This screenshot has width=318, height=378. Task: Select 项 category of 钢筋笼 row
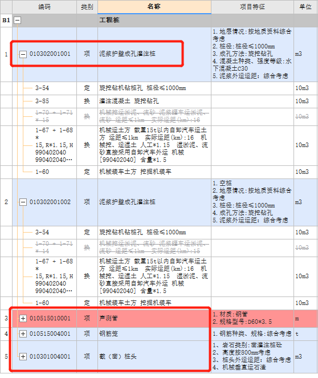point(87,334)
